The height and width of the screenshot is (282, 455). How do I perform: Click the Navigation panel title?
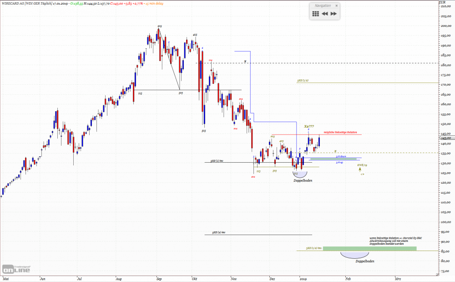(x=323, y=5)
